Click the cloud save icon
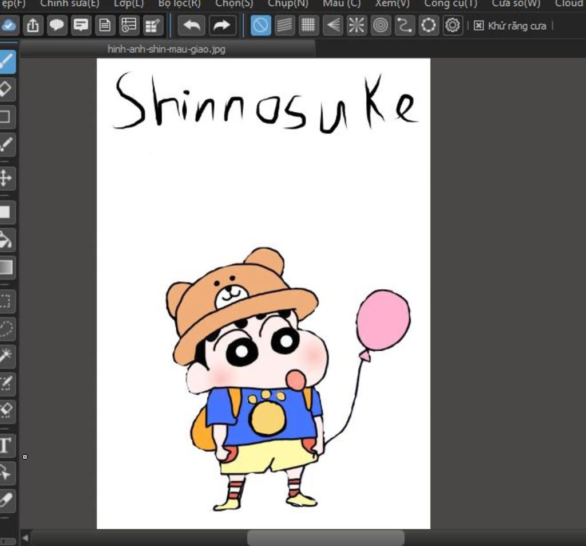The height and width of the screenshot is (546, 586). [x=8, y=25]
